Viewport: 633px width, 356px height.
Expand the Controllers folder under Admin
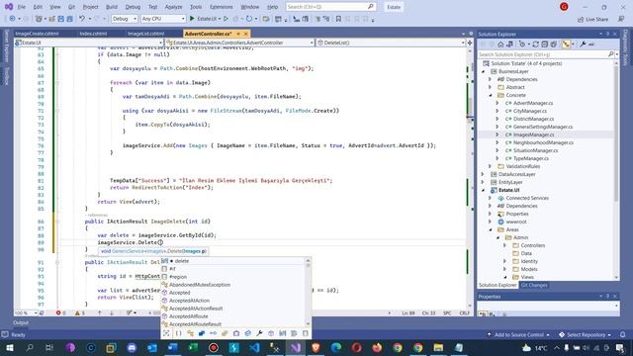pyautogui.click(x=505, y=245)
